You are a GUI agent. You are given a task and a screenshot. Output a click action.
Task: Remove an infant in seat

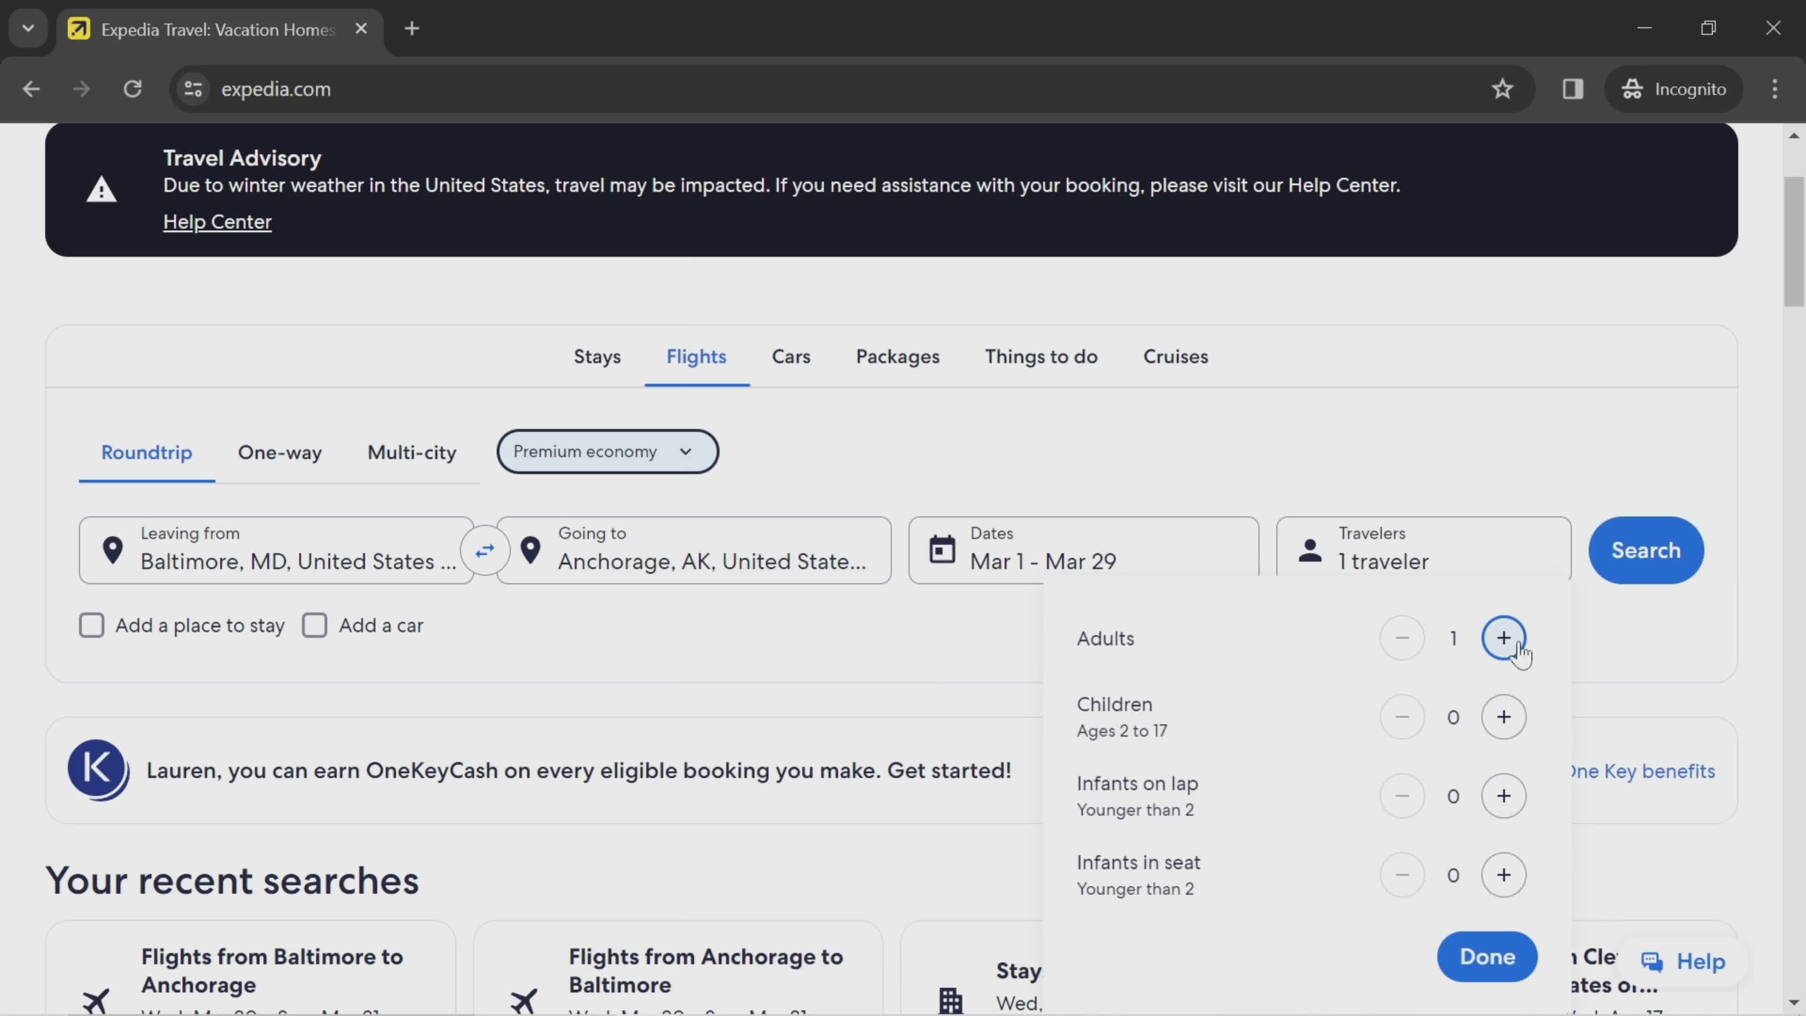(1402, 875)
